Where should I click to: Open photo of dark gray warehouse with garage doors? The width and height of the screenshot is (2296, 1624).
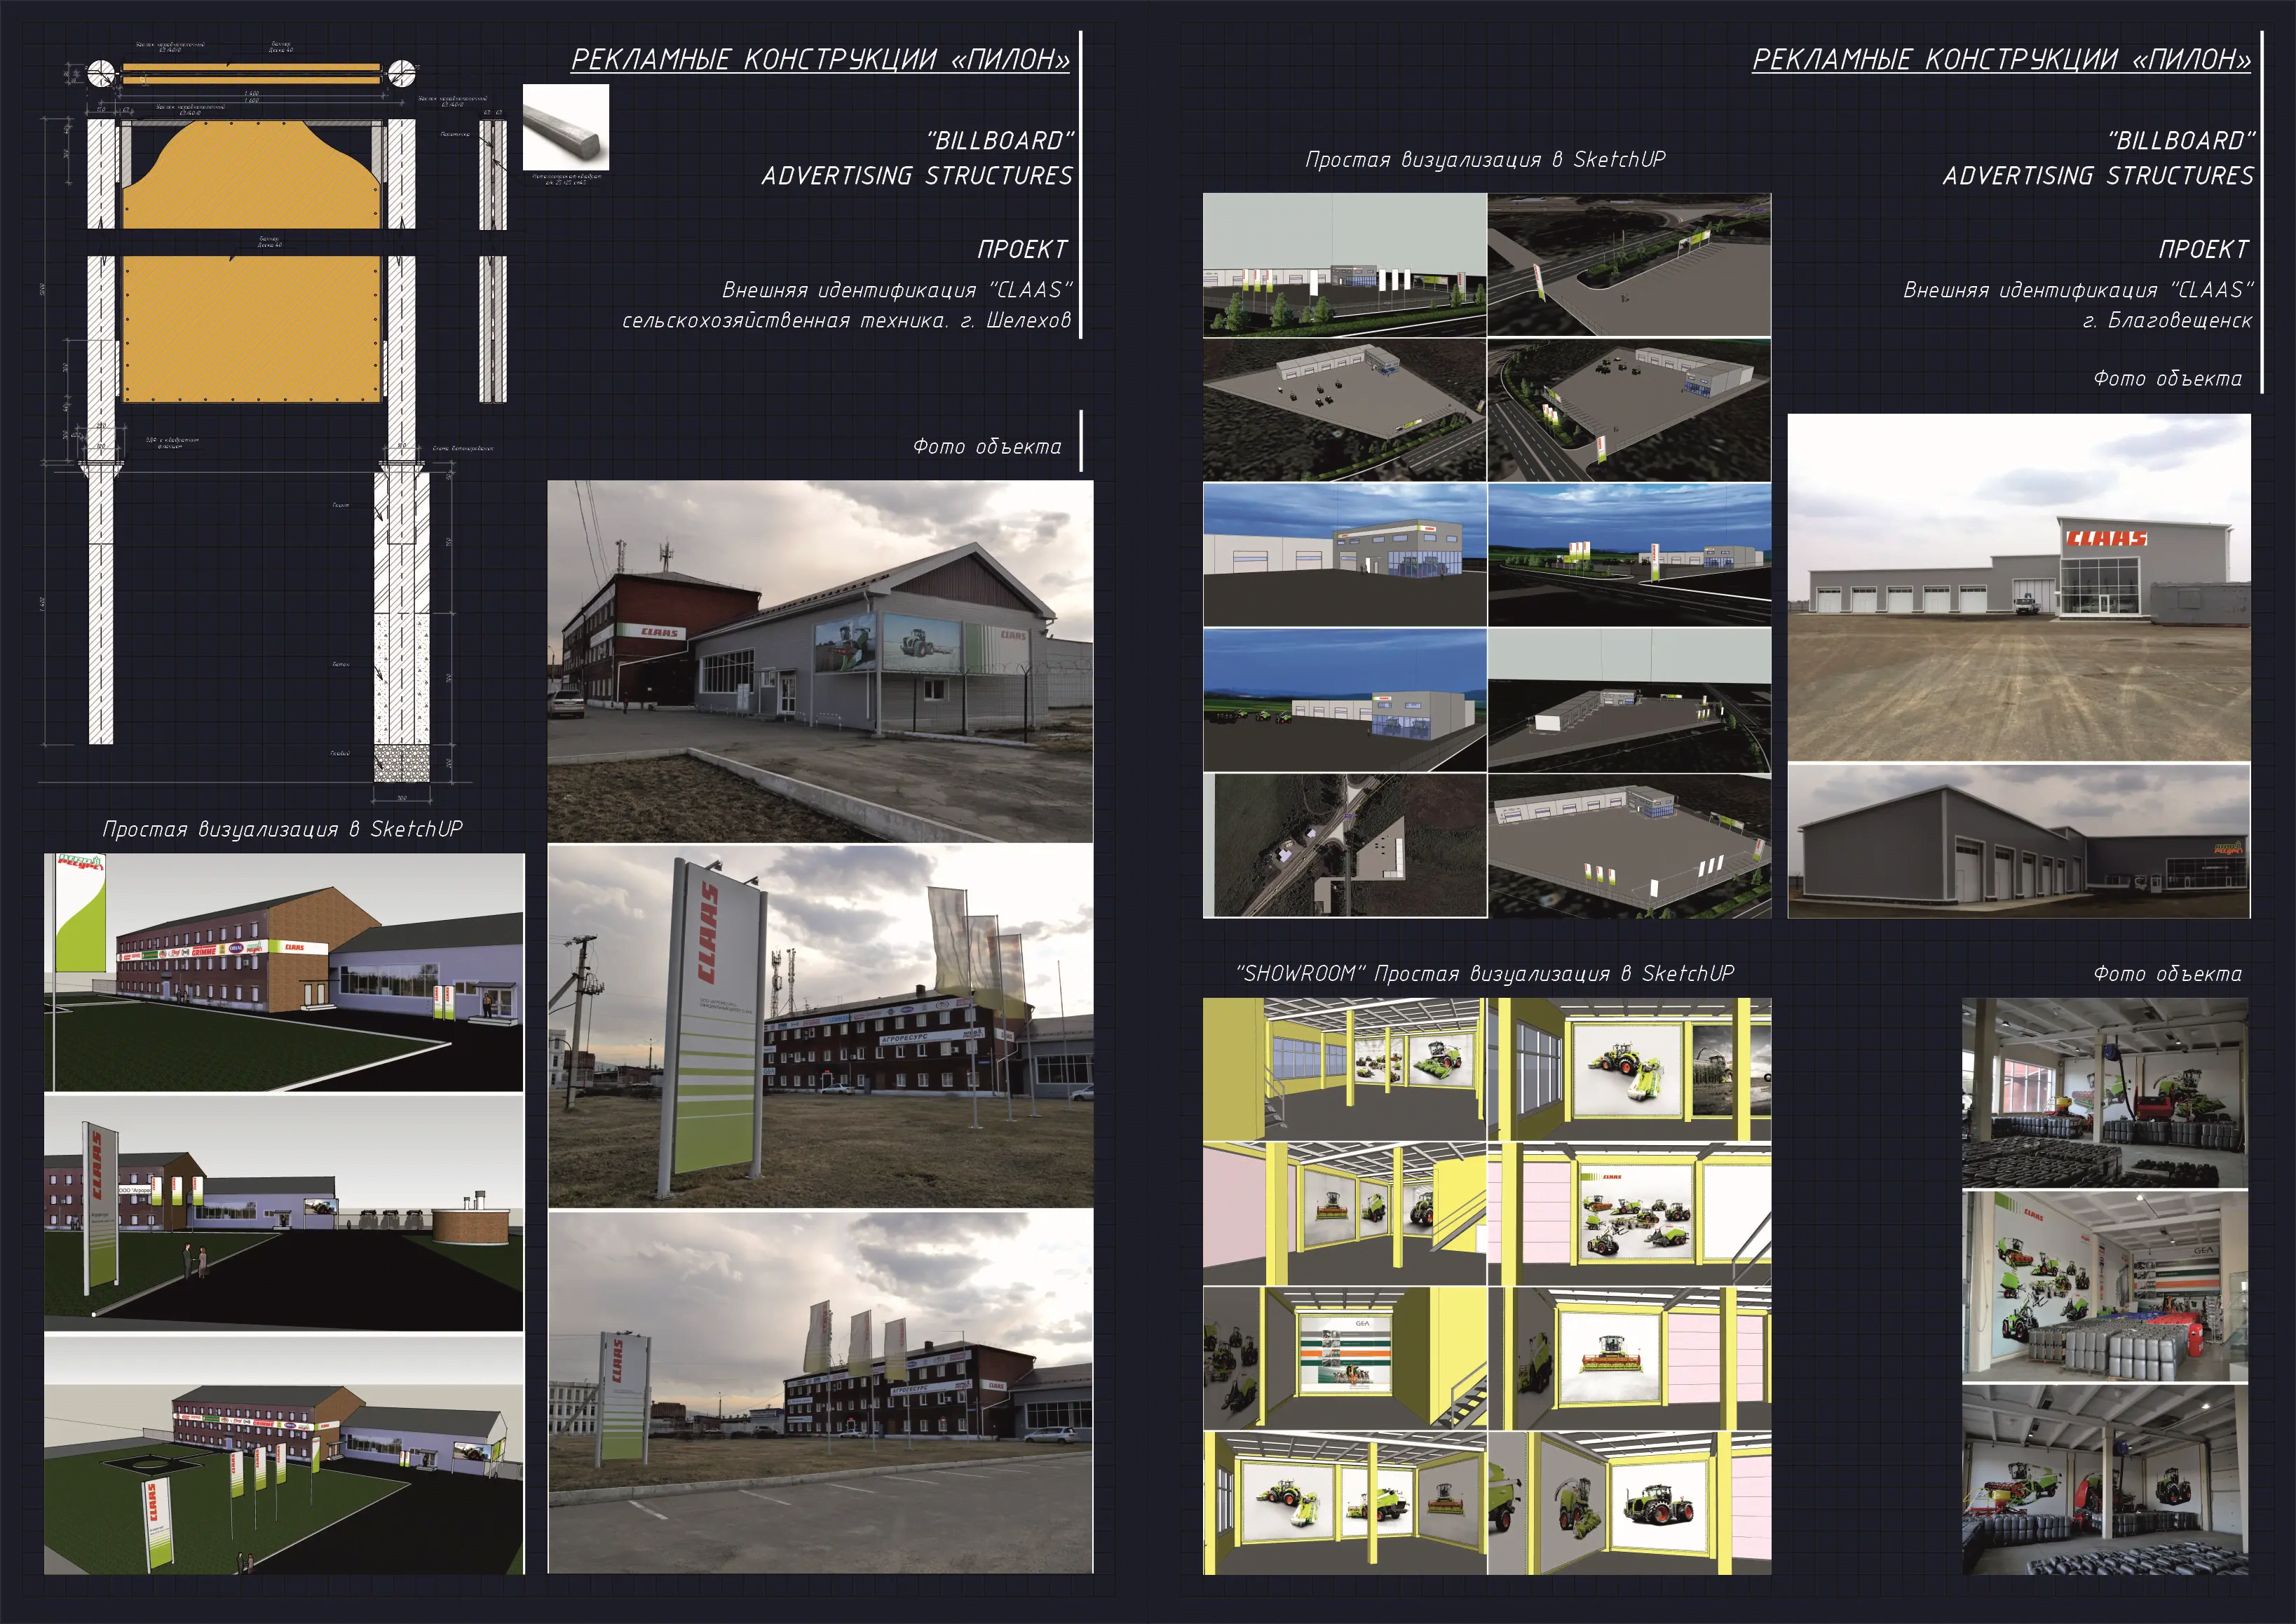coord(2019,841)
